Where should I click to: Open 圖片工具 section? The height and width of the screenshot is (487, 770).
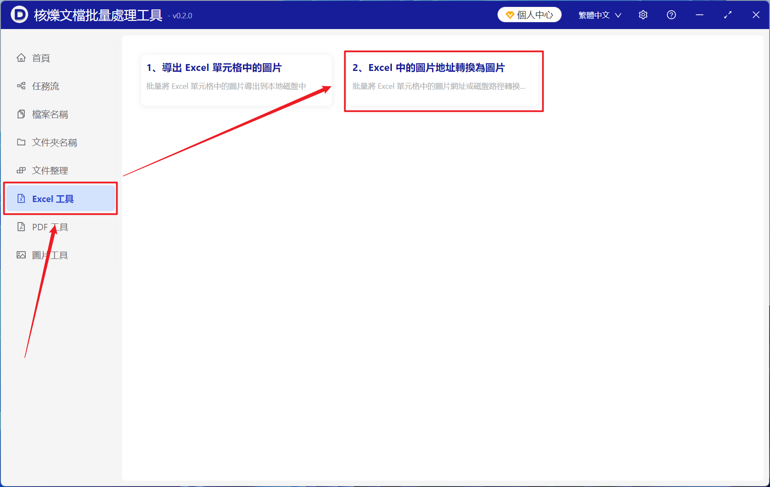coord(60,255)
